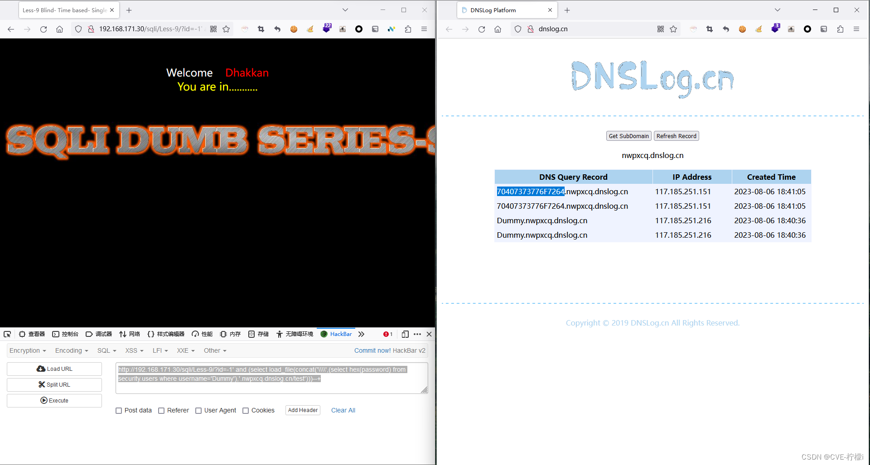Open QR code icon in left address bar
This screenshot has width=870, height=465.
213,29
